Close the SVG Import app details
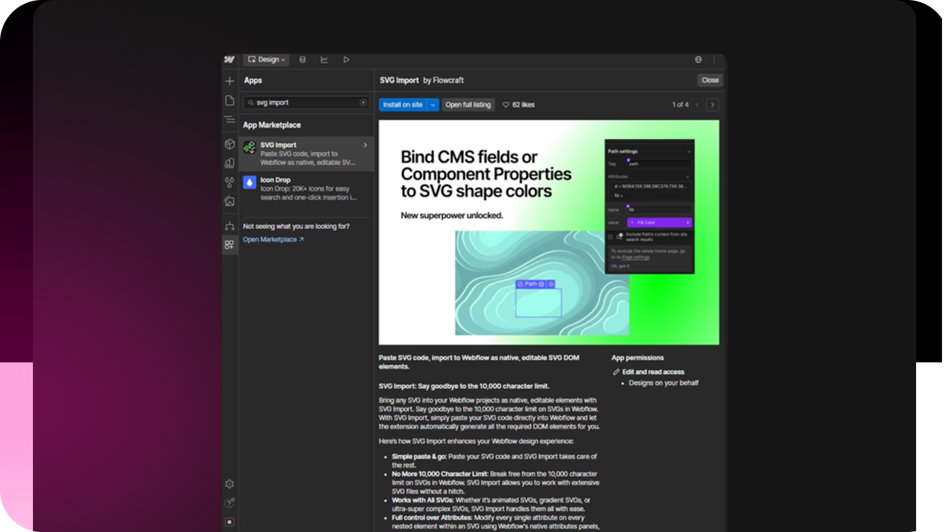The image size is (949, 532). point(710,80)
